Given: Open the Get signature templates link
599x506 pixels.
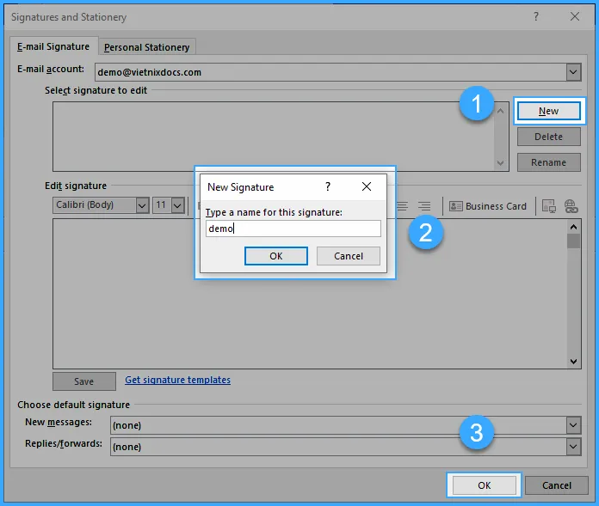Looking at the screenshot, I should point(177,380).
